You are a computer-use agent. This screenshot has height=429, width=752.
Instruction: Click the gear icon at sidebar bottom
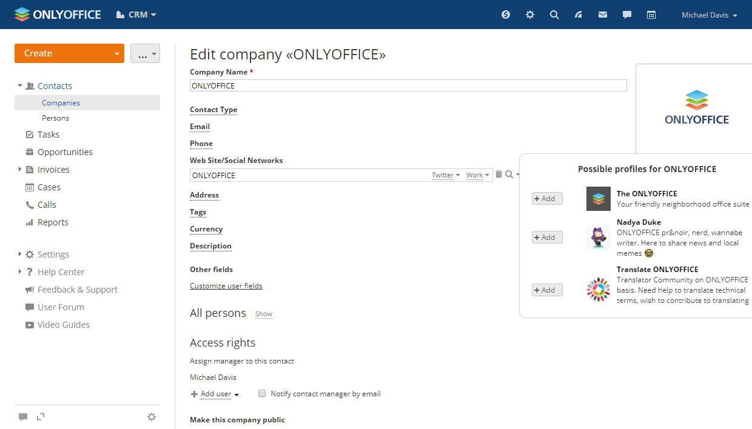click(x=152, y=417)
